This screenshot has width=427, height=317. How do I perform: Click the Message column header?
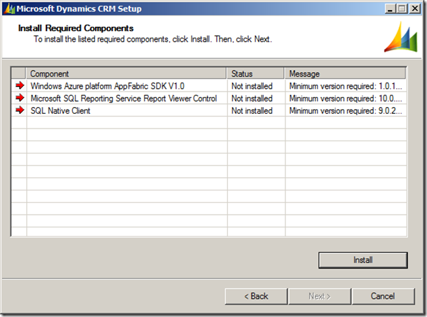click(x=345, y=73)
